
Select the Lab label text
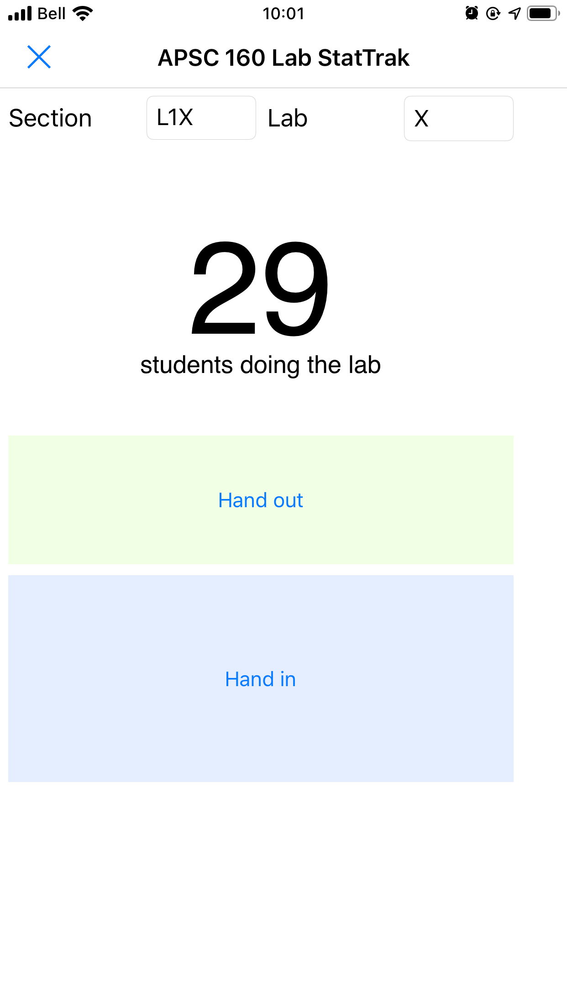click(288, 118)
